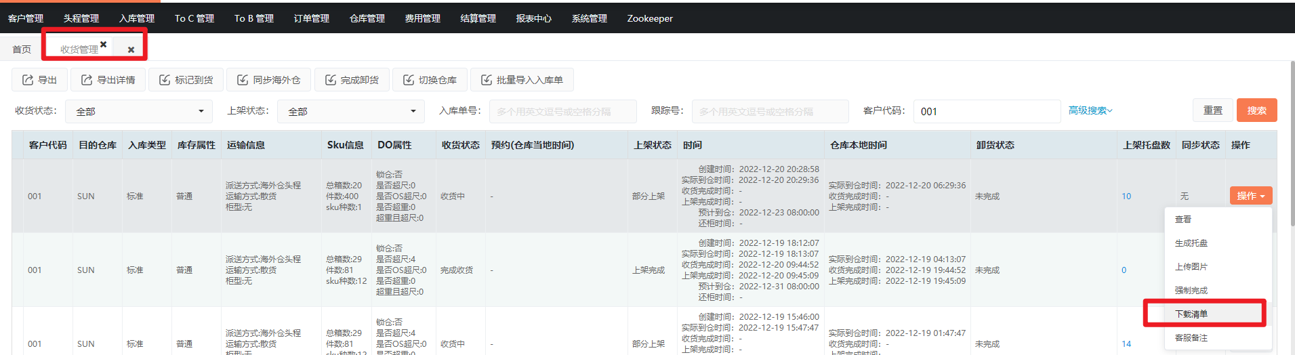1295x355 pixels.
Task: Open the Zookeeper menu
Action: pyautogui.click(x=650, y=18)
